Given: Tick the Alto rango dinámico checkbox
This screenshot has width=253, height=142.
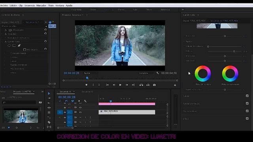Looking at the screenshot, I should [25, 50].
